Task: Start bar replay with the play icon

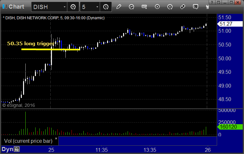Action: (157, 7)
